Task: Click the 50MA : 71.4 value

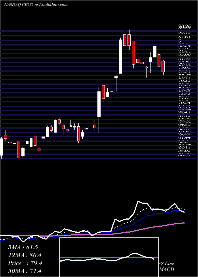Action: point(25,271)
